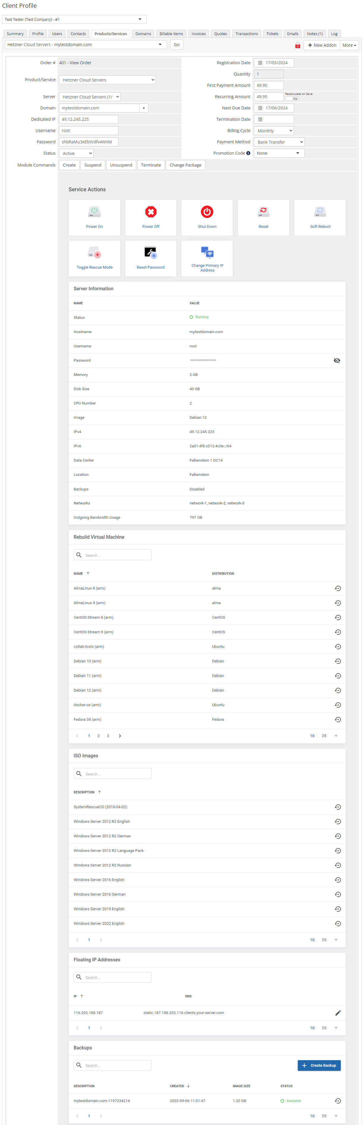Toggle Recalculate on Save switch
The height and width of the screenshot is (1125, 364).
[x=292, y=99]
